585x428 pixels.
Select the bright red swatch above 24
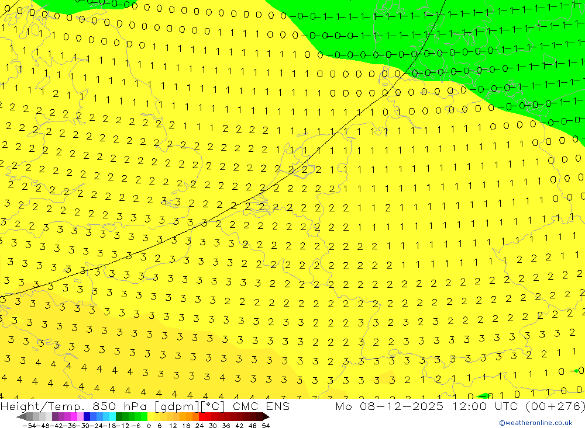202,417
